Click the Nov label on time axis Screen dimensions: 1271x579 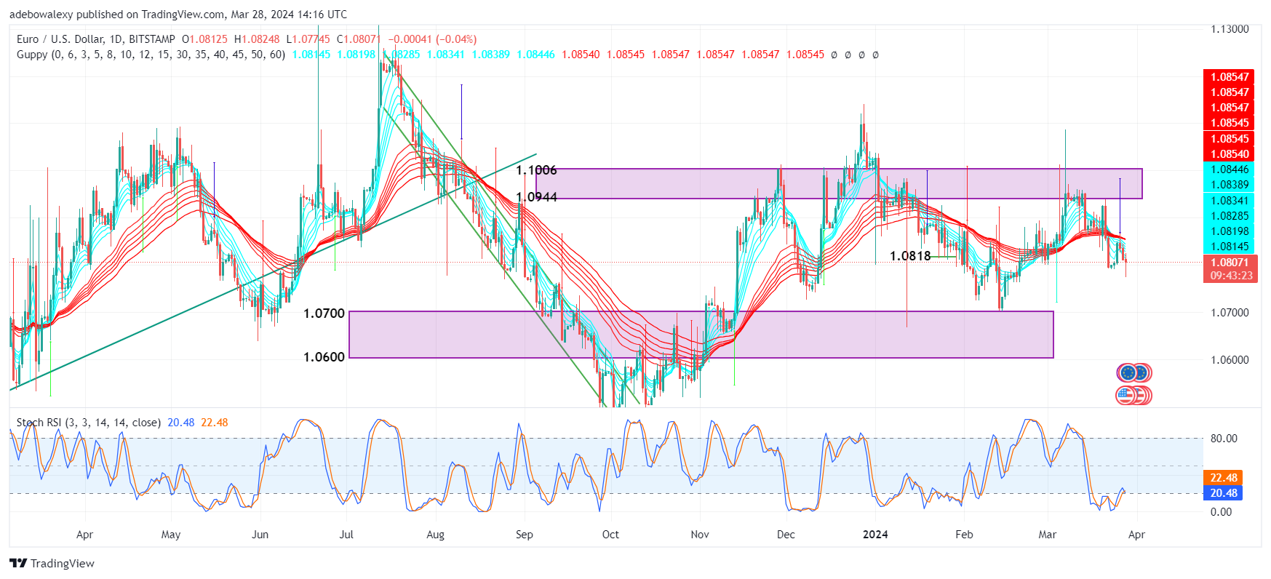[700, 535]
